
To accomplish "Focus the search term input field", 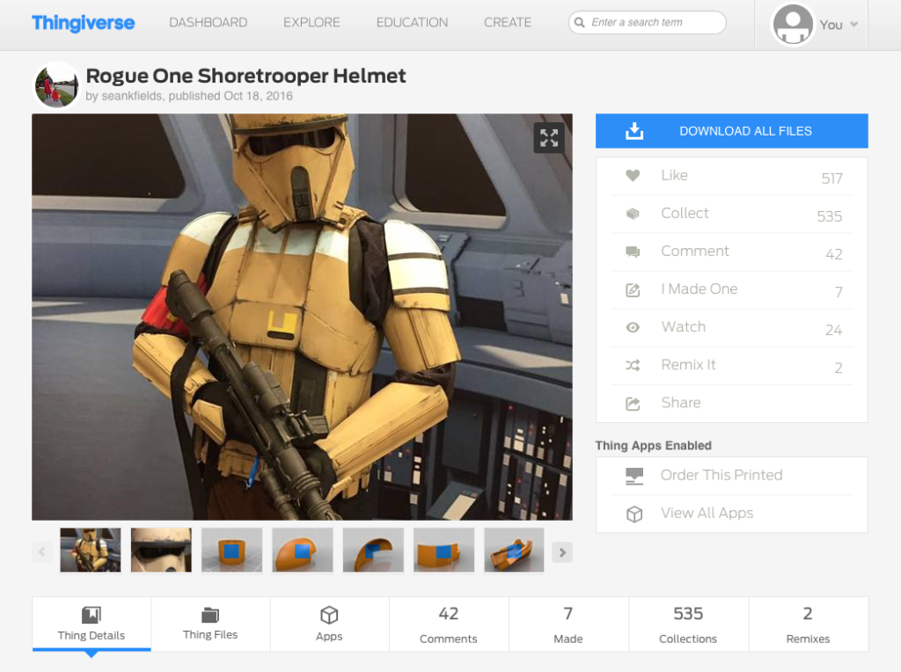I will (x=648, y=22).
